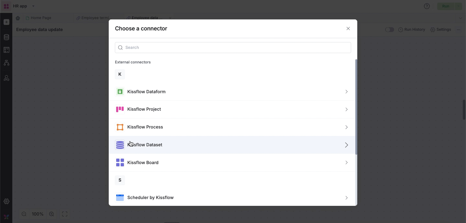Select the Kissflow Board connector label

pyautogui.click(x=143, y=162)
